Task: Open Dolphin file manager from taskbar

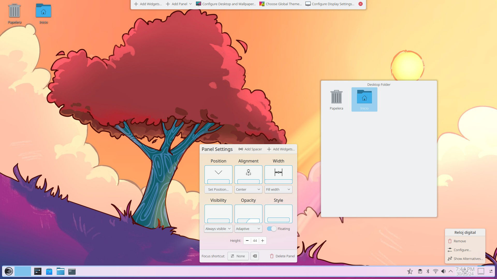Action: (60, 271)
